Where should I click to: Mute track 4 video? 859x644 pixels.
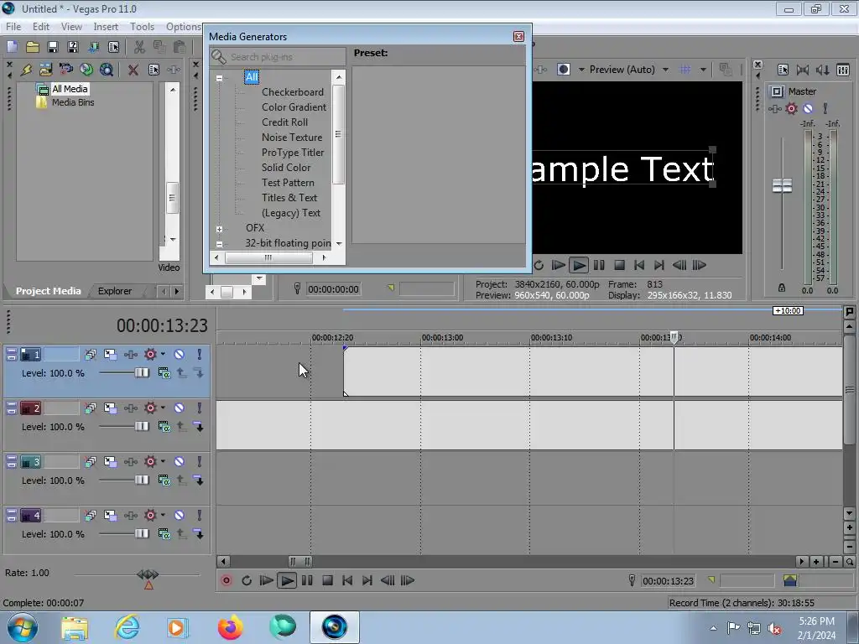coord(180,516)
